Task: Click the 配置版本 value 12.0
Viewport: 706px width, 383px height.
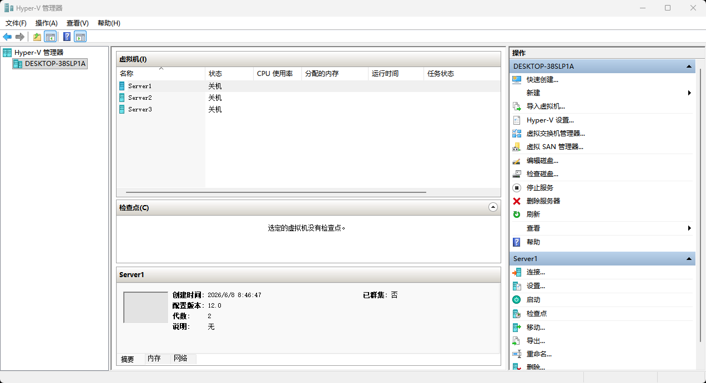Action: coord(215,305)
